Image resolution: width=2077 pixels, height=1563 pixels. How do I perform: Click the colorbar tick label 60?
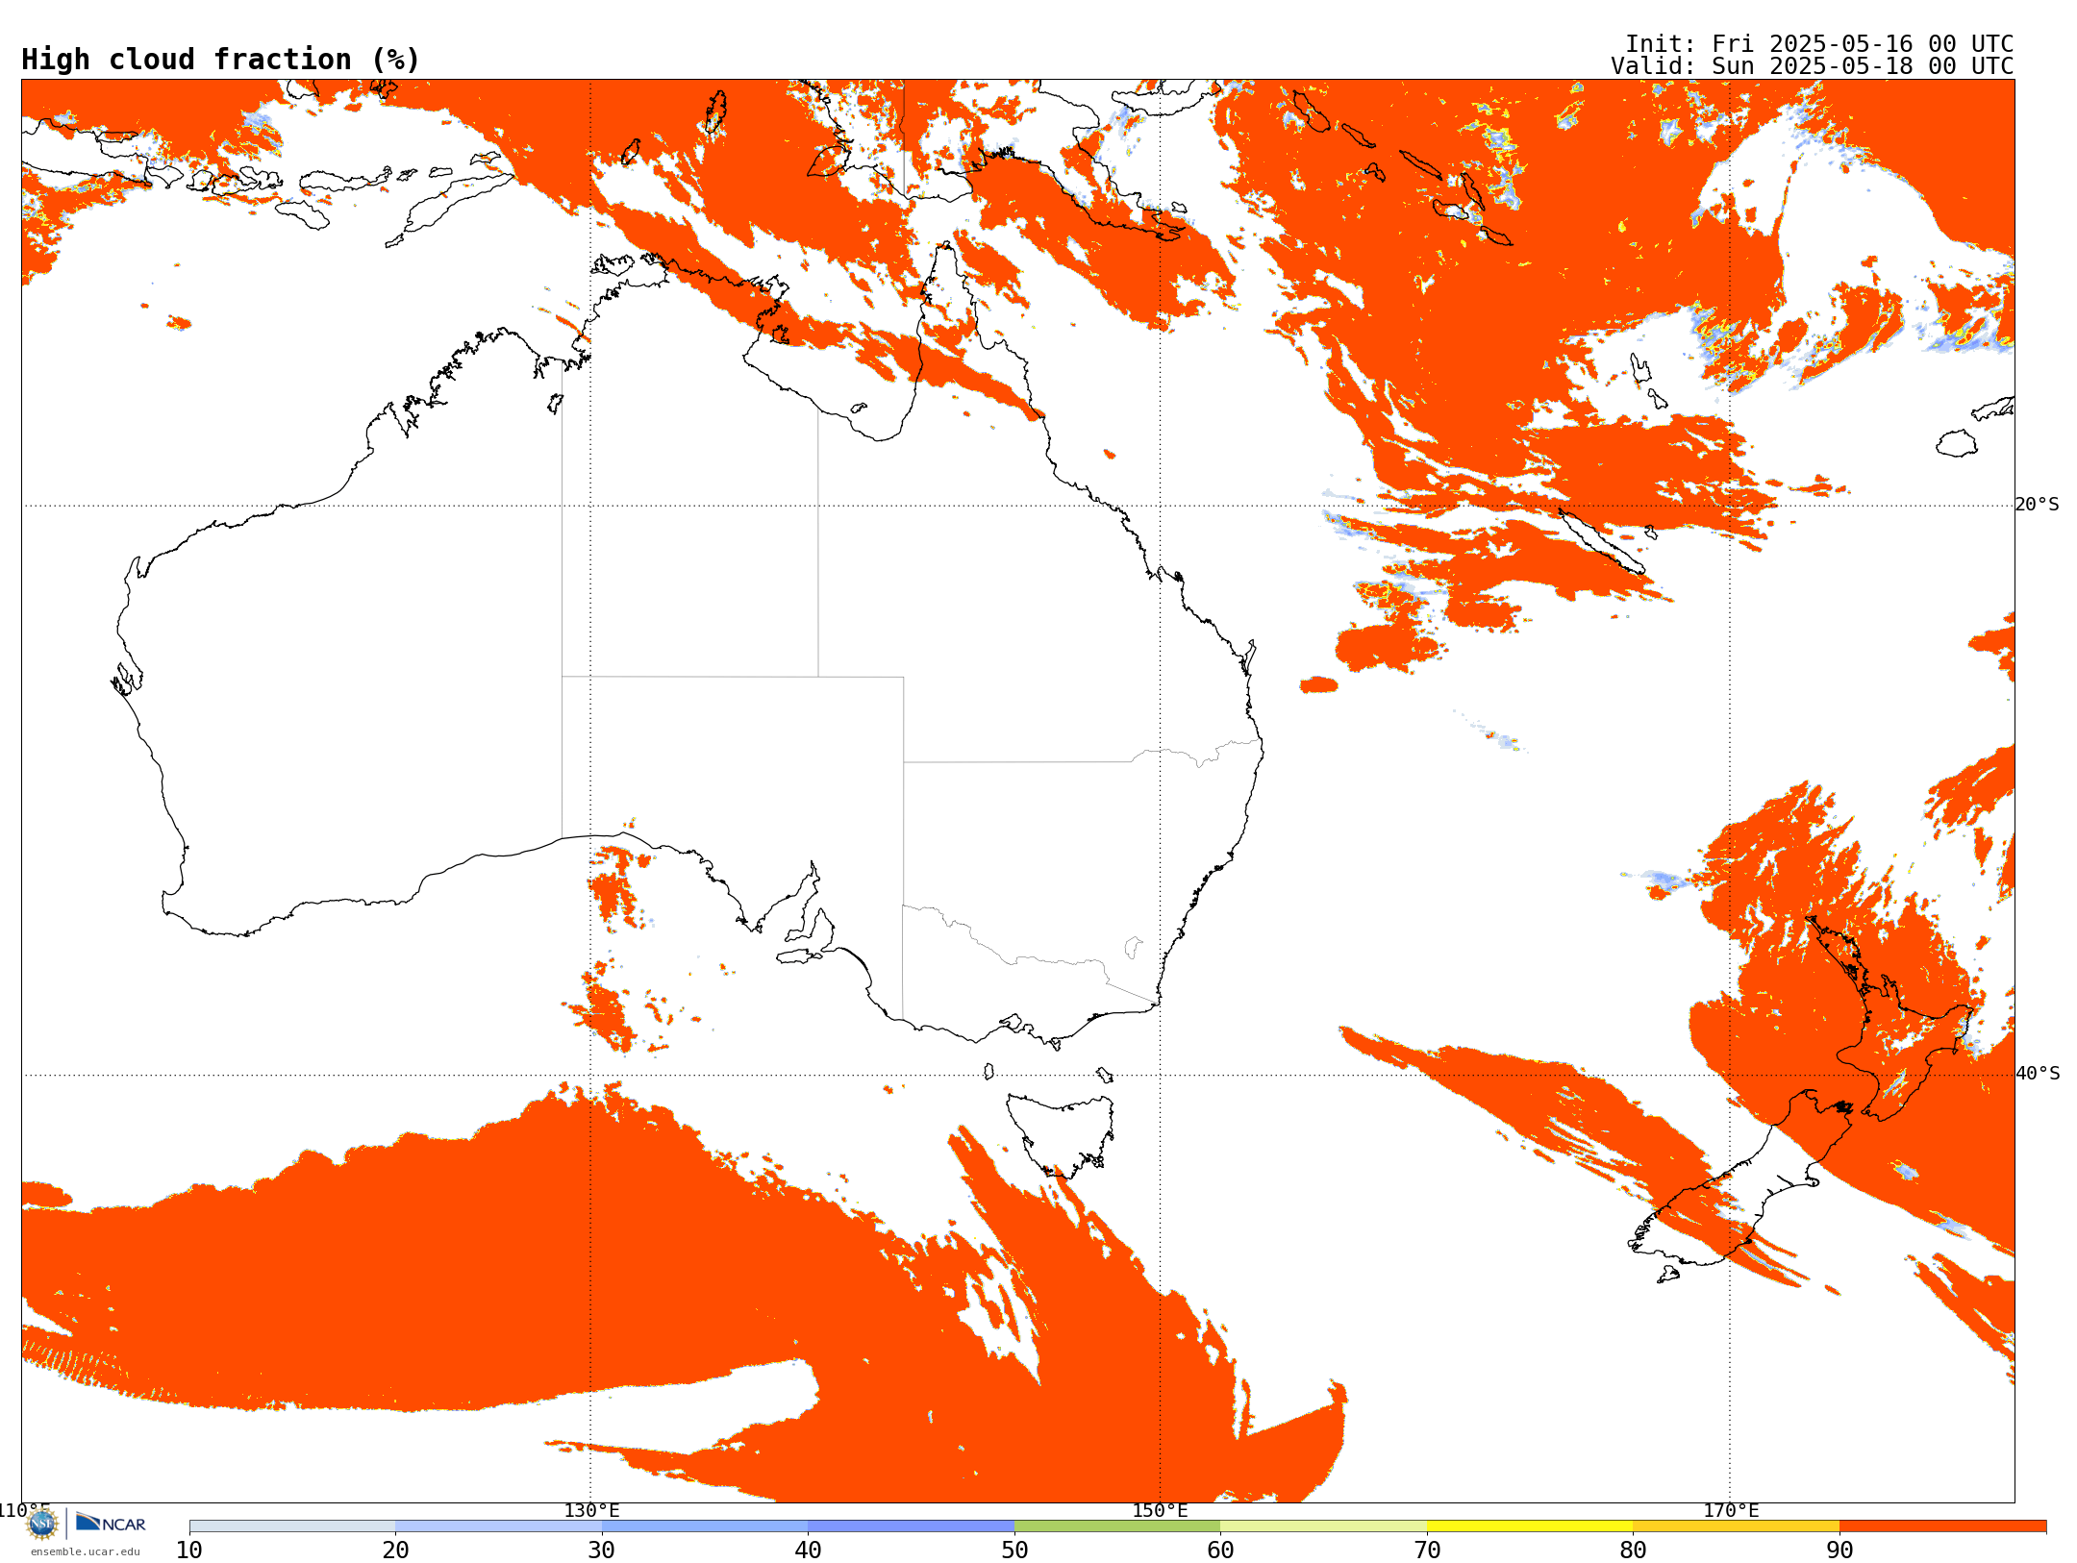tap(1220, 1551)
